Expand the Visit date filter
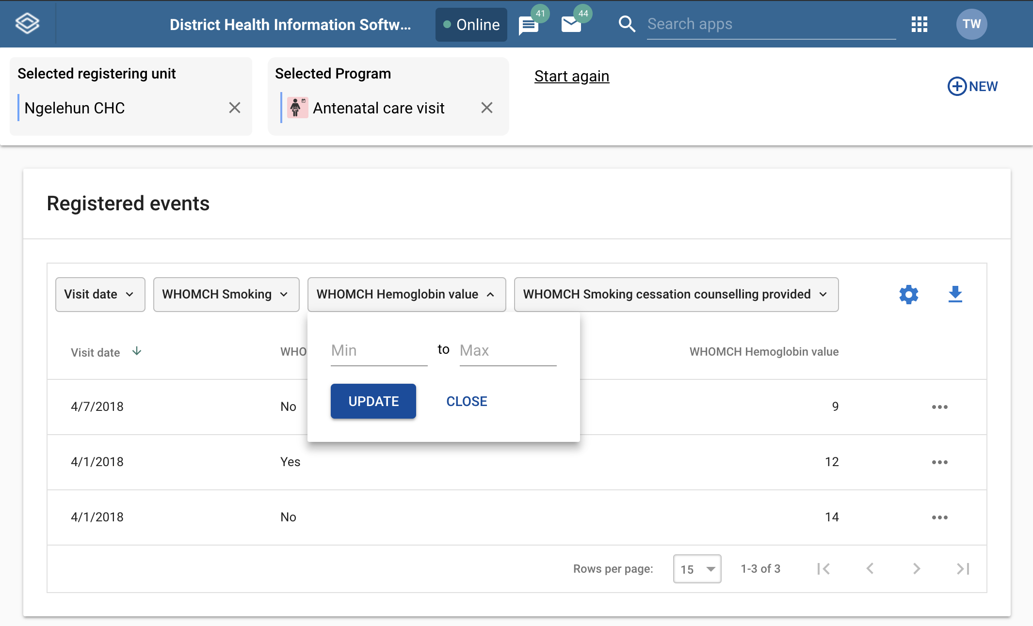 [100, 295]
